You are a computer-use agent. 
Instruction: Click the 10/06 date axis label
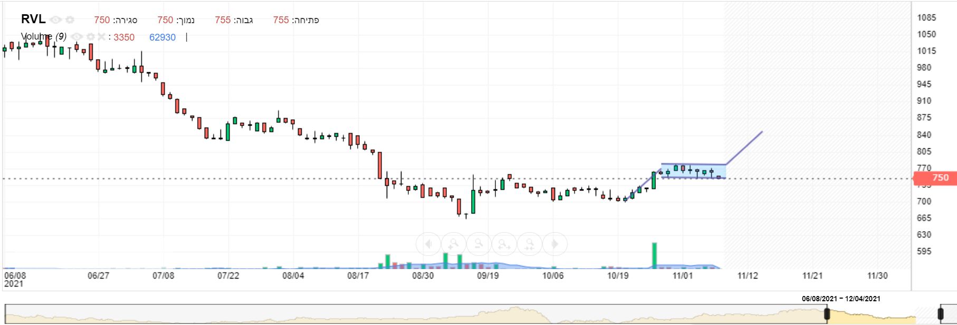click(x=552, y=275)
